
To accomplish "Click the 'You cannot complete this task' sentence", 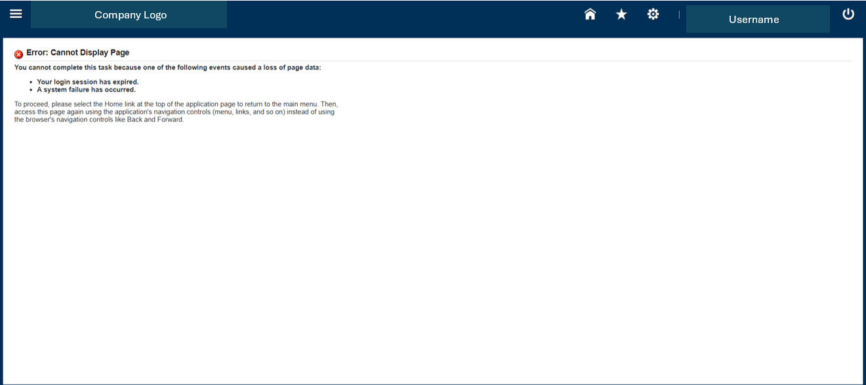I will 167,68.
